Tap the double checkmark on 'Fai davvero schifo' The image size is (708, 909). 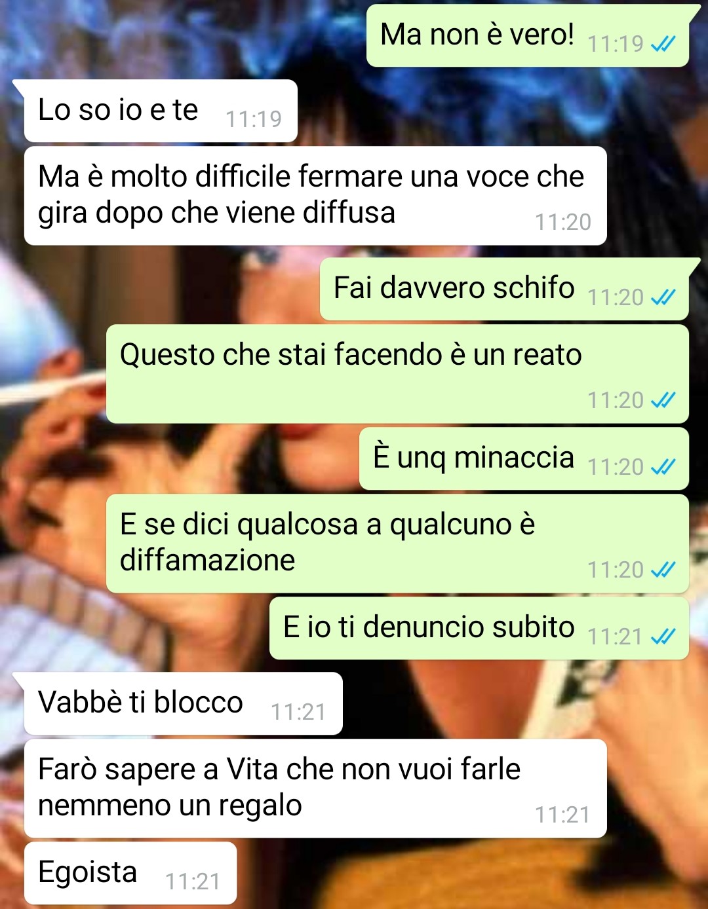pos(663,297)
